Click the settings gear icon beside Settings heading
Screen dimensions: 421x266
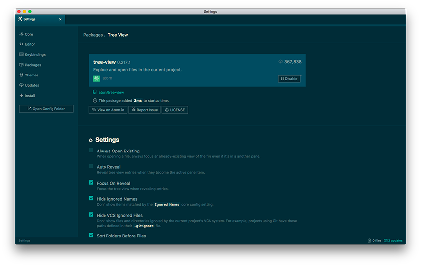tap(91, 140)
